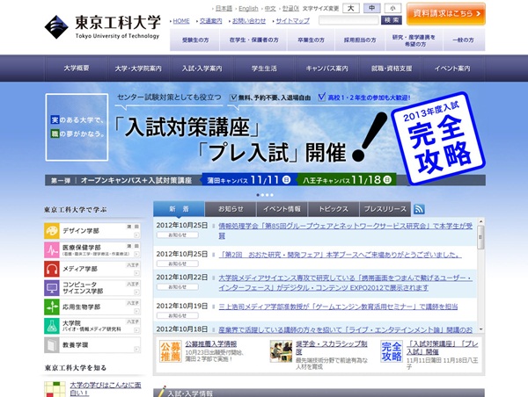
Task: Click the お知らせ tag under 2012年10月22日
Action: tap(178, 287)
